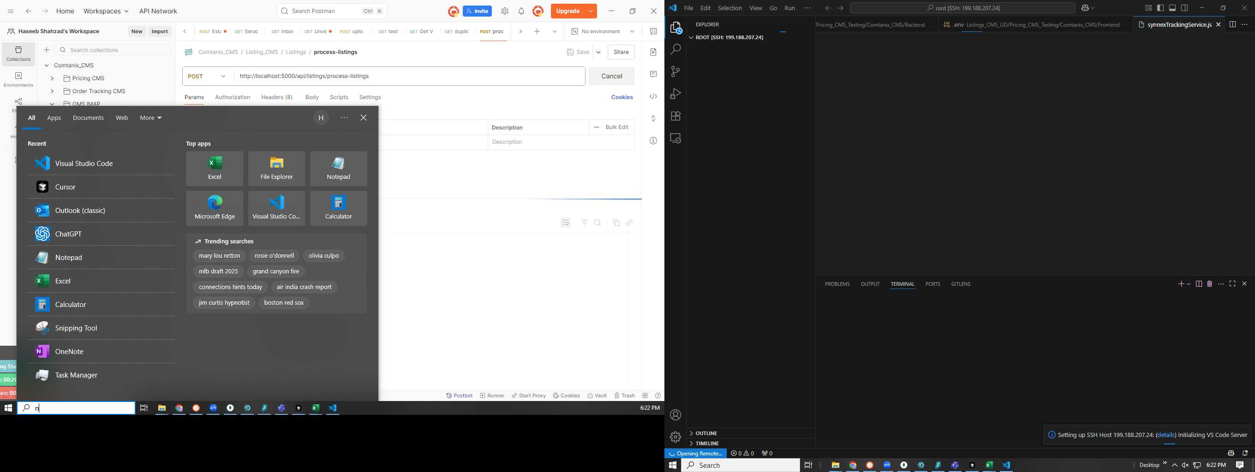Open the Workspaces dropdown in Postman

coord(106,11)
